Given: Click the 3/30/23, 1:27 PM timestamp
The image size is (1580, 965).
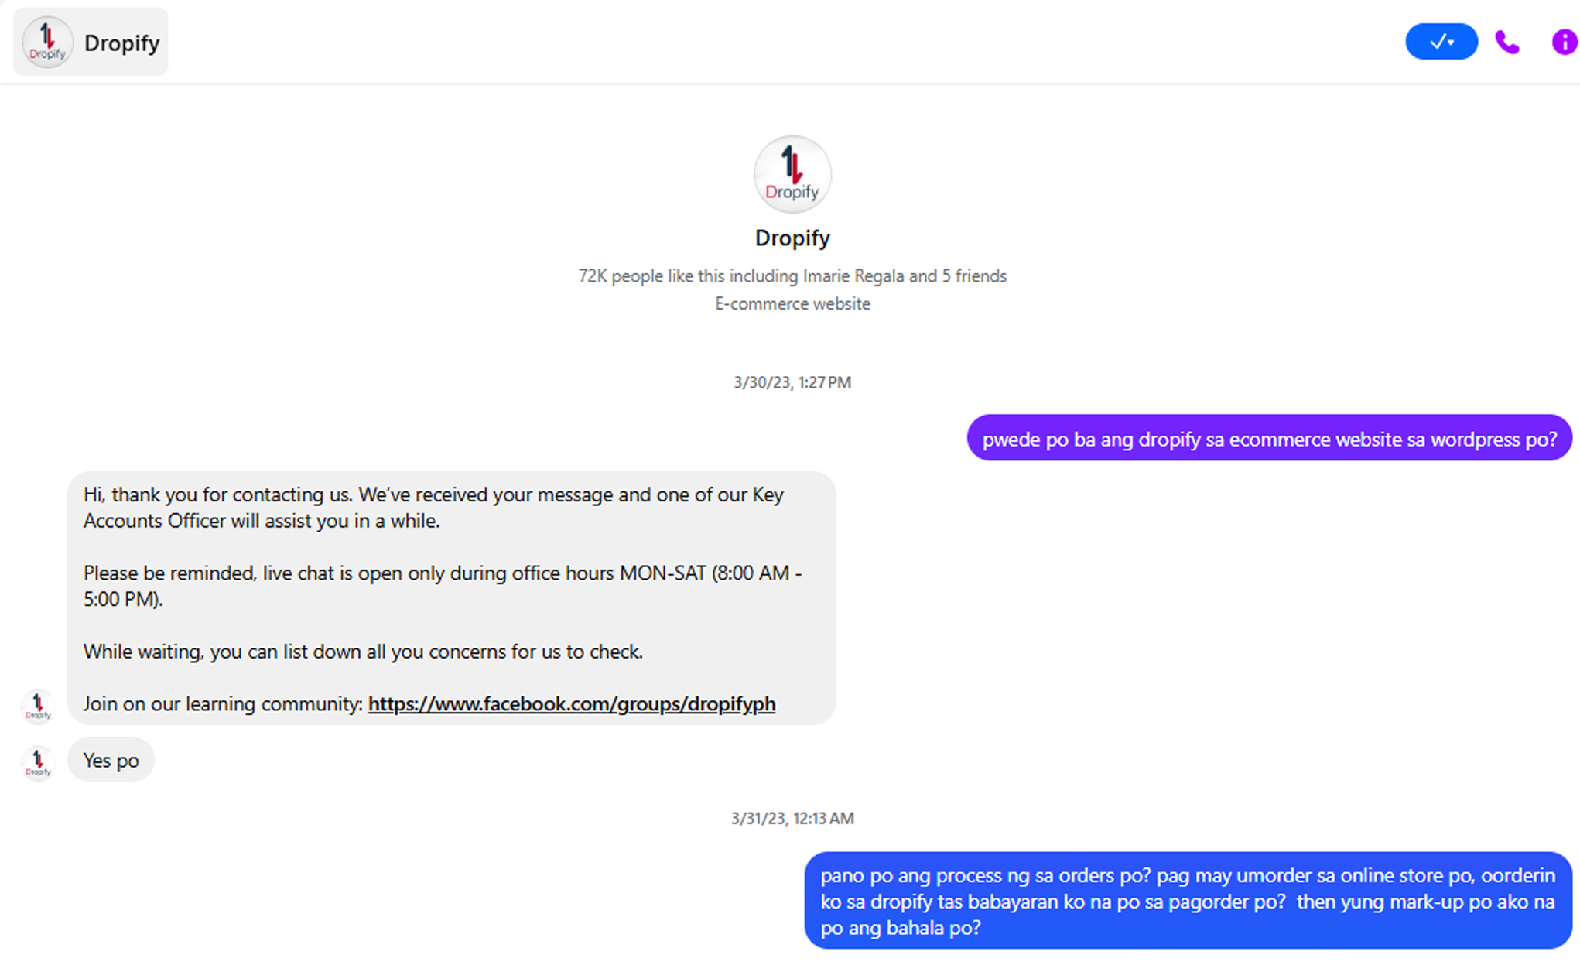Looking at the screenshot, I should (792, 382).
